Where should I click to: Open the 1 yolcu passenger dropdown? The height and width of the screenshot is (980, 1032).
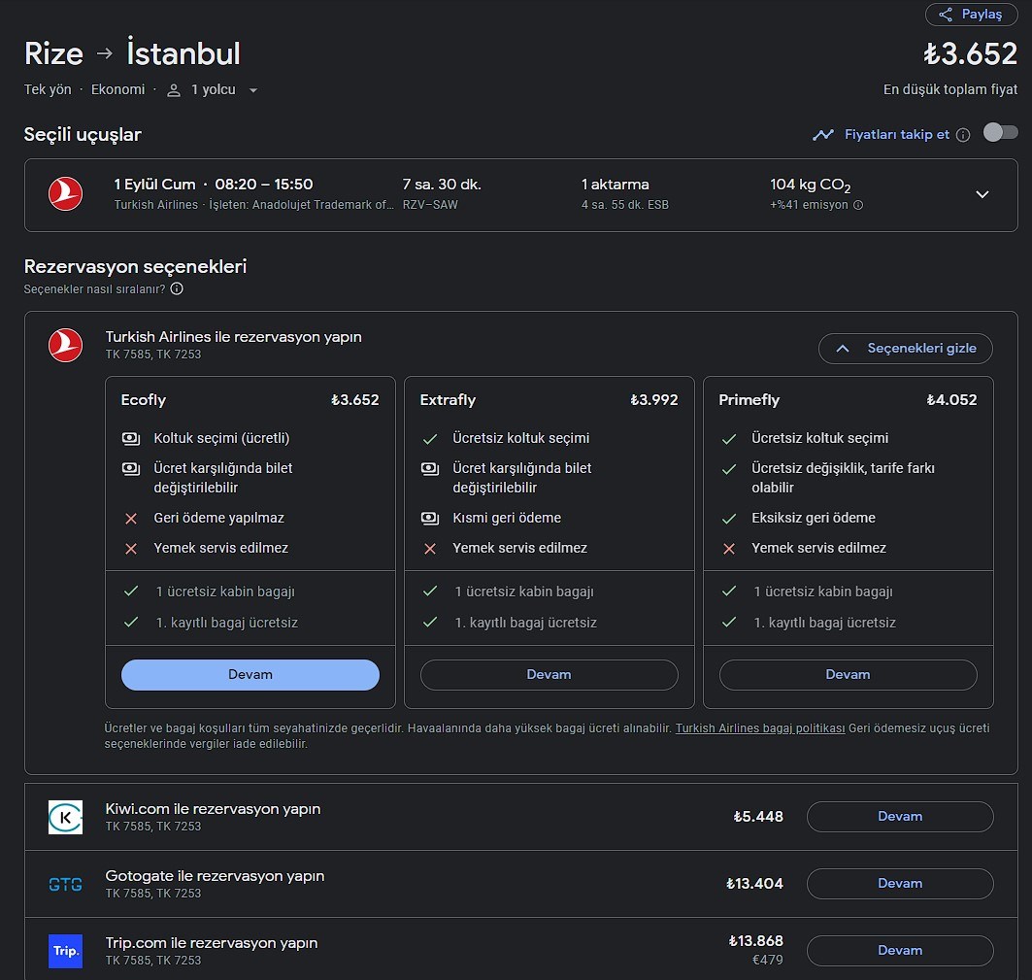[x=212, y=89]
